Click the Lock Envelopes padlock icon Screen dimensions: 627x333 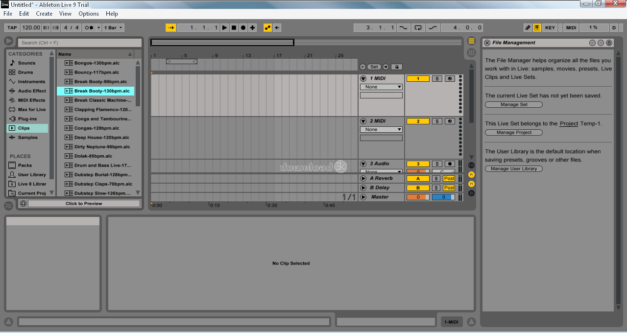point(397,67)
